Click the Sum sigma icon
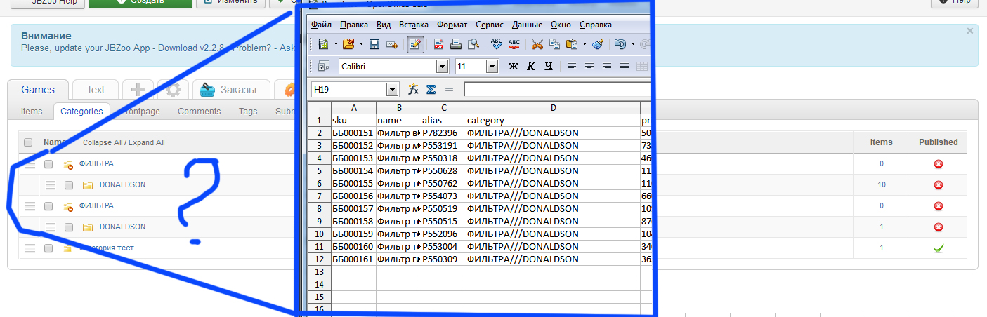Screen dimensions: 987x317 pyautogui.click(x=431, y=90)
